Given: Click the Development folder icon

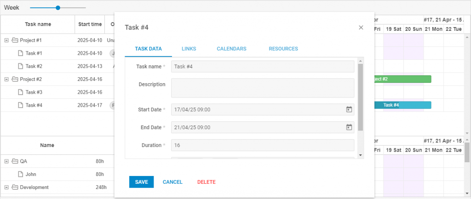Looking at the screenshot, I should (x=15, y=188).
